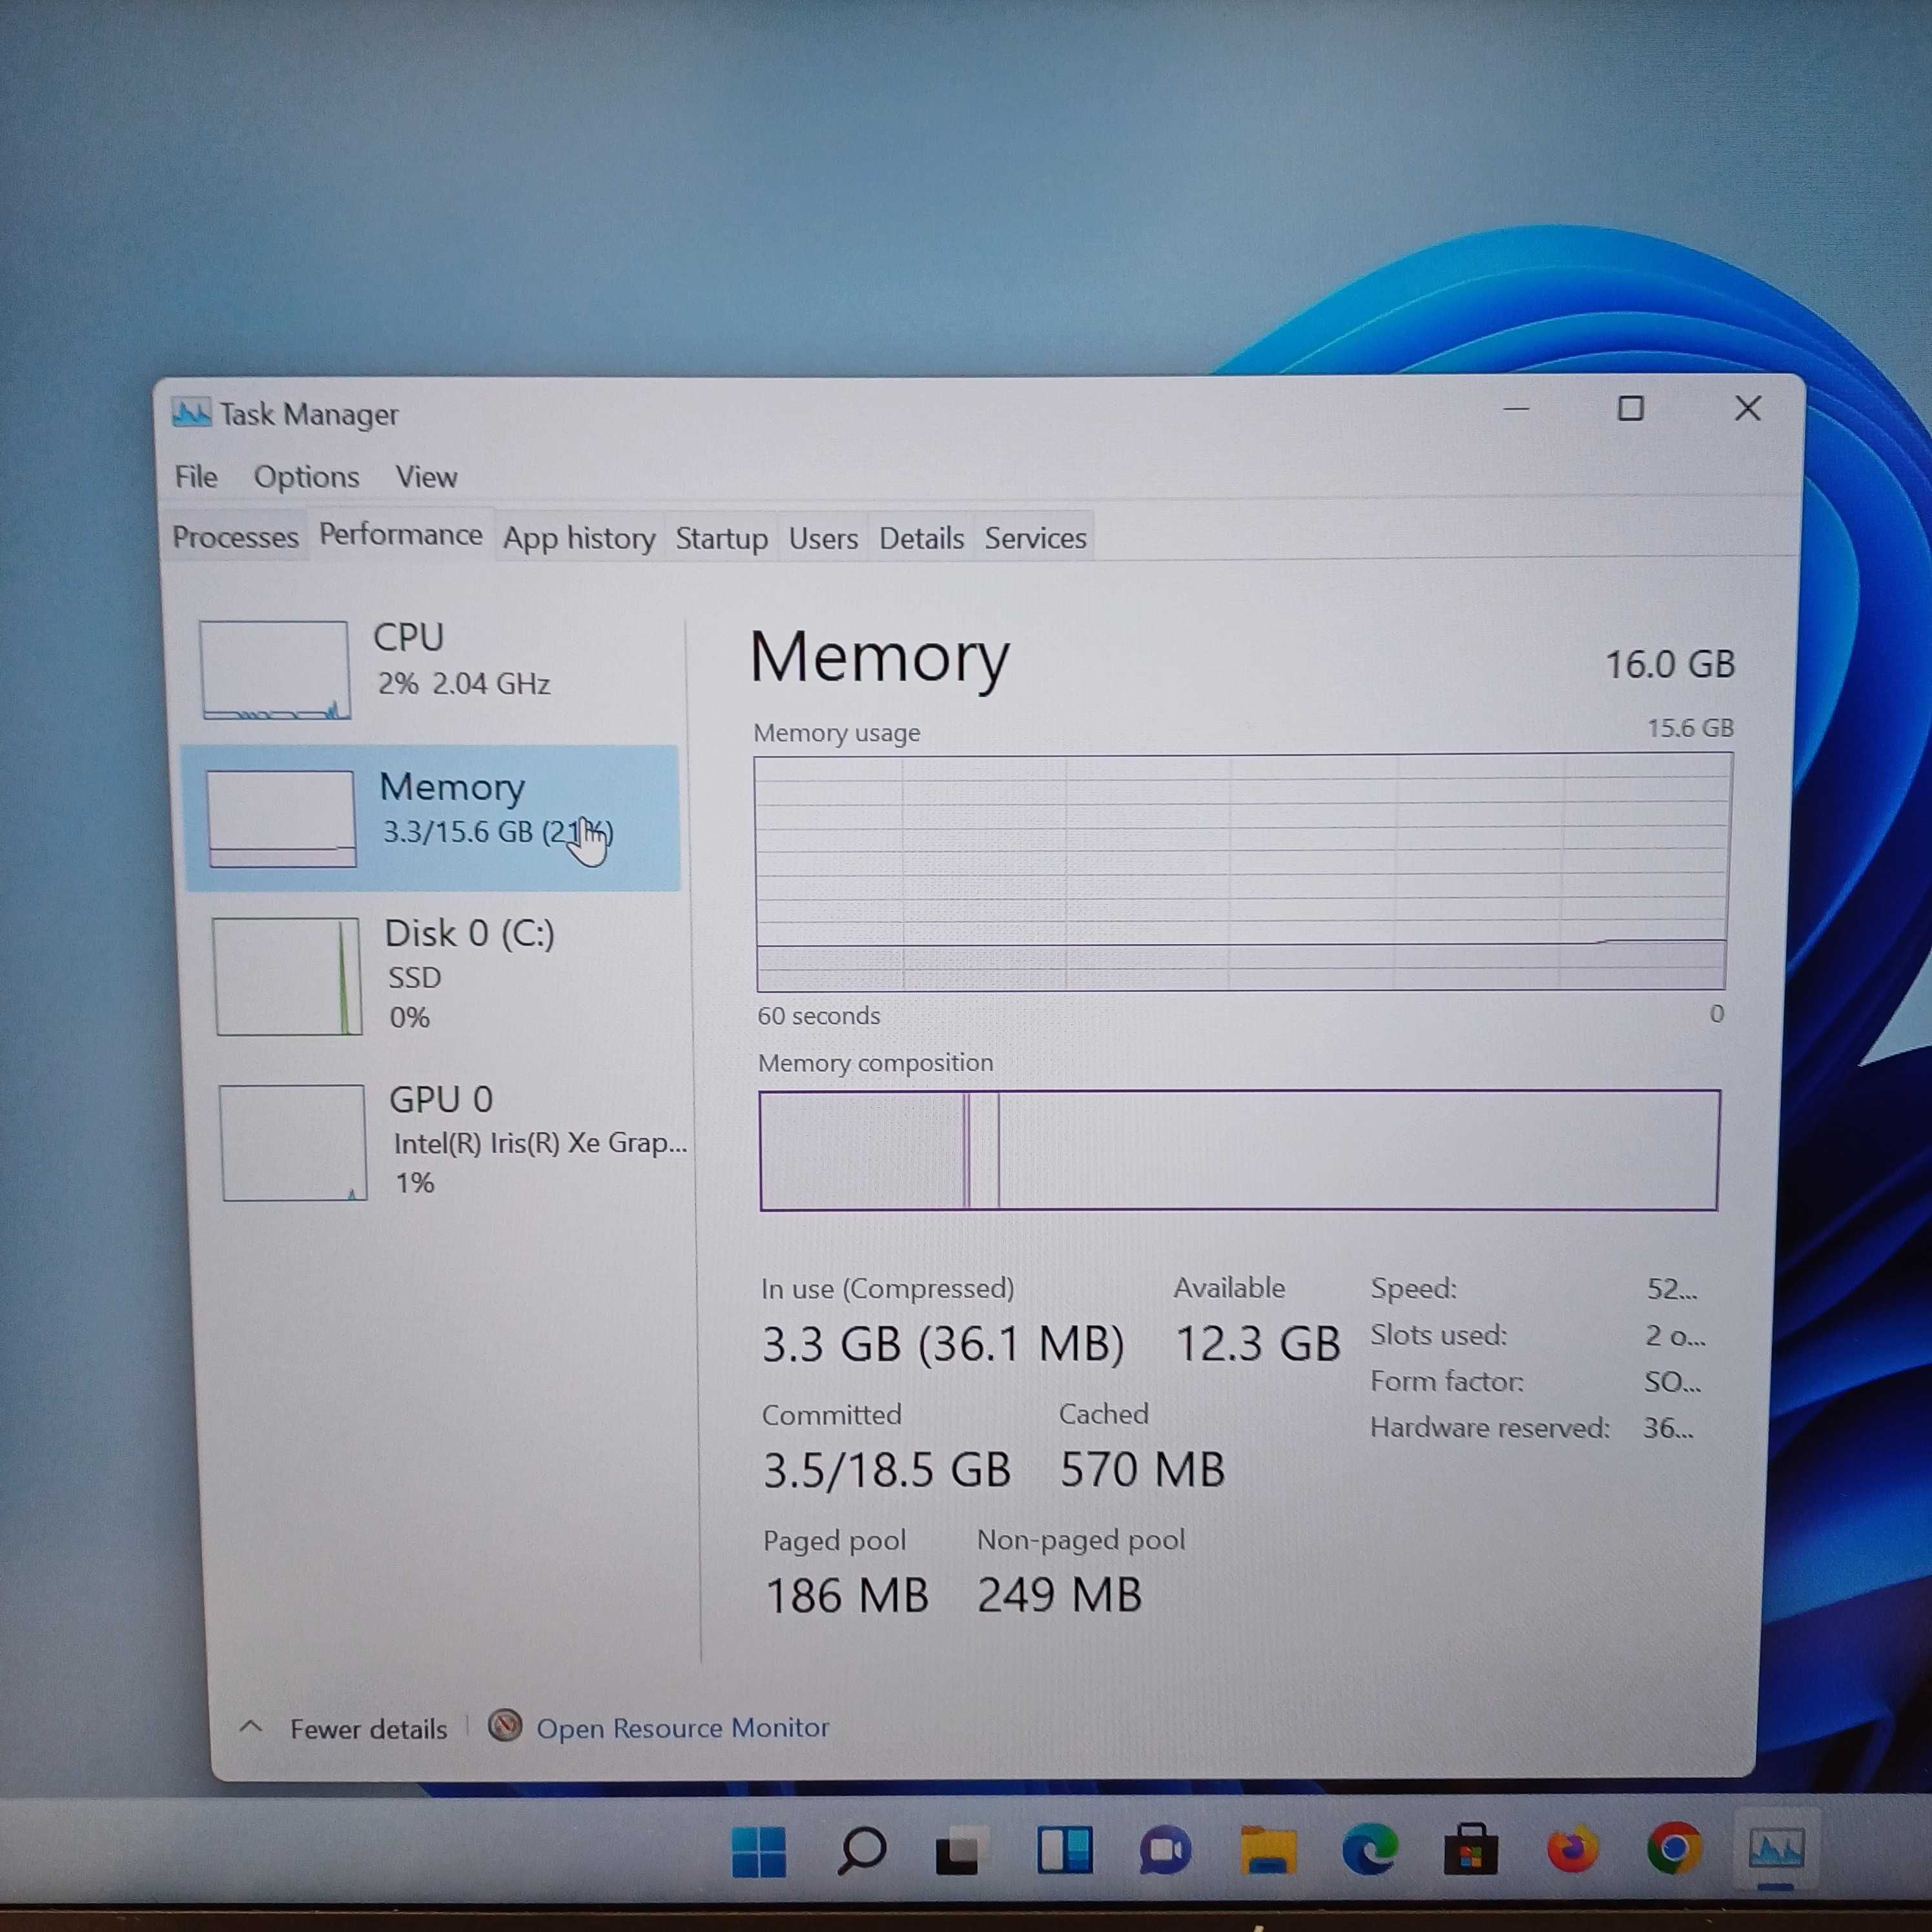Click the Task Manager title bar icon
The image size is (1932, 1932).
tap(191, 413)
